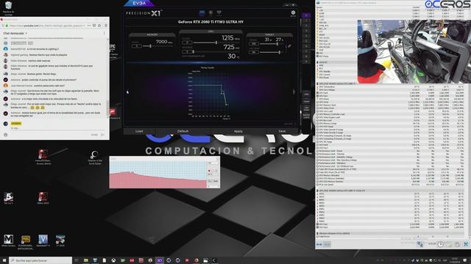Image resolution: width=471 pixels, height=264 pixels.
Task: Click the taskbar search box
Action: [x=40, y=260]
